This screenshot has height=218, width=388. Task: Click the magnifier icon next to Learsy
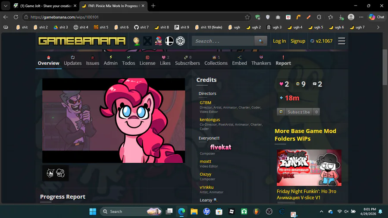(x=215, y=200)
